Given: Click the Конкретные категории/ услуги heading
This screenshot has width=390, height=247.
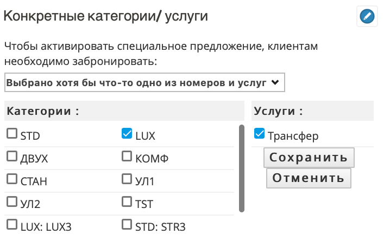Looking at the screenshot, I should 106,16.
